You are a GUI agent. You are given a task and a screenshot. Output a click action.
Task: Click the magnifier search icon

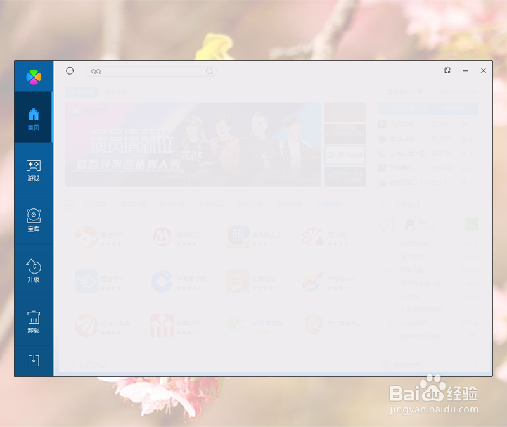210,71
